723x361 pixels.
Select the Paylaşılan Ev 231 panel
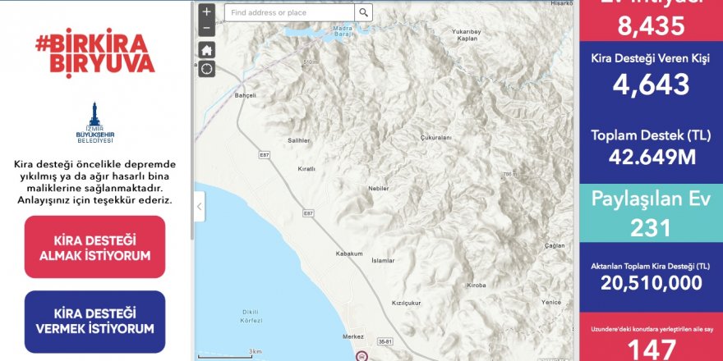[651, 212]
